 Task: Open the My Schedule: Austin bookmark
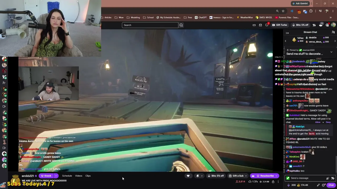tap(168, 18)
